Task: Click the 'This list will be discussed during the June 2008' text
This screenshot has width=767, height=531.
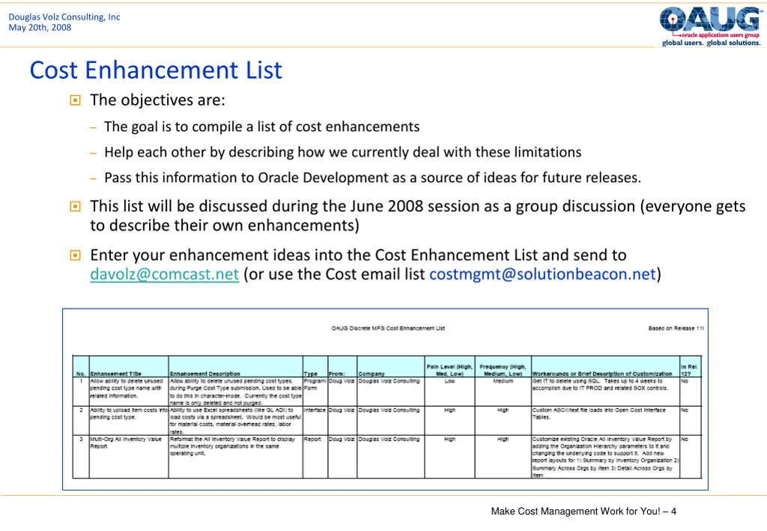Action: click(x=418, y=216)
